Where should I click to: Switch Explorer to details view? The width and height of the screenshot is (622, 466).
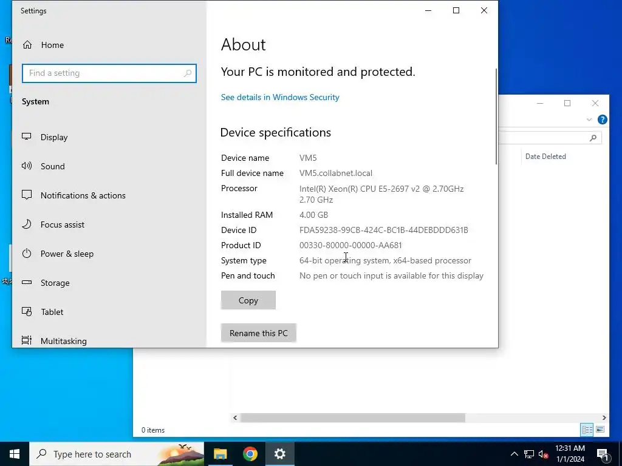587,430
